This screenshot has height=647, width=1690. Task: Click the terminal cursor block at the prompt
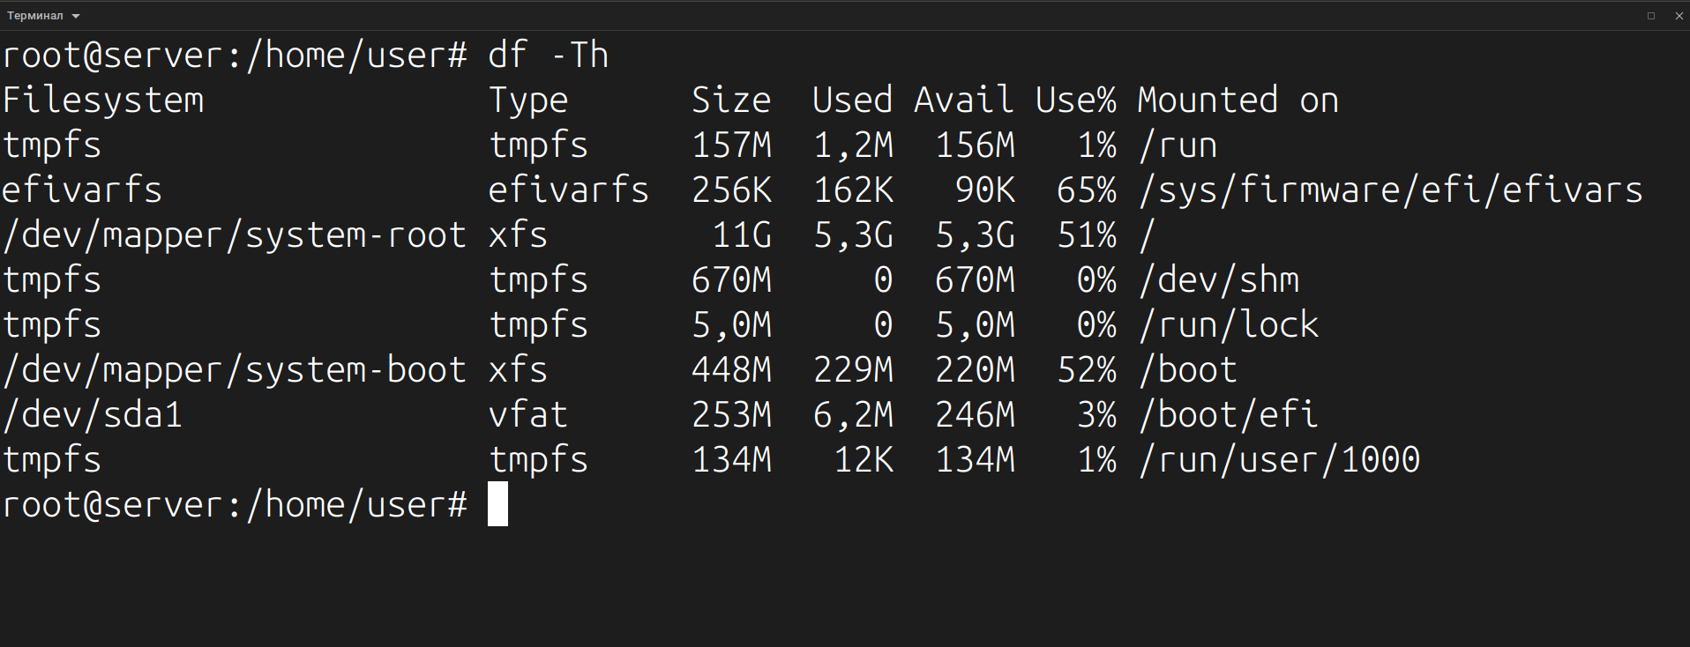[x=497, y=504]
